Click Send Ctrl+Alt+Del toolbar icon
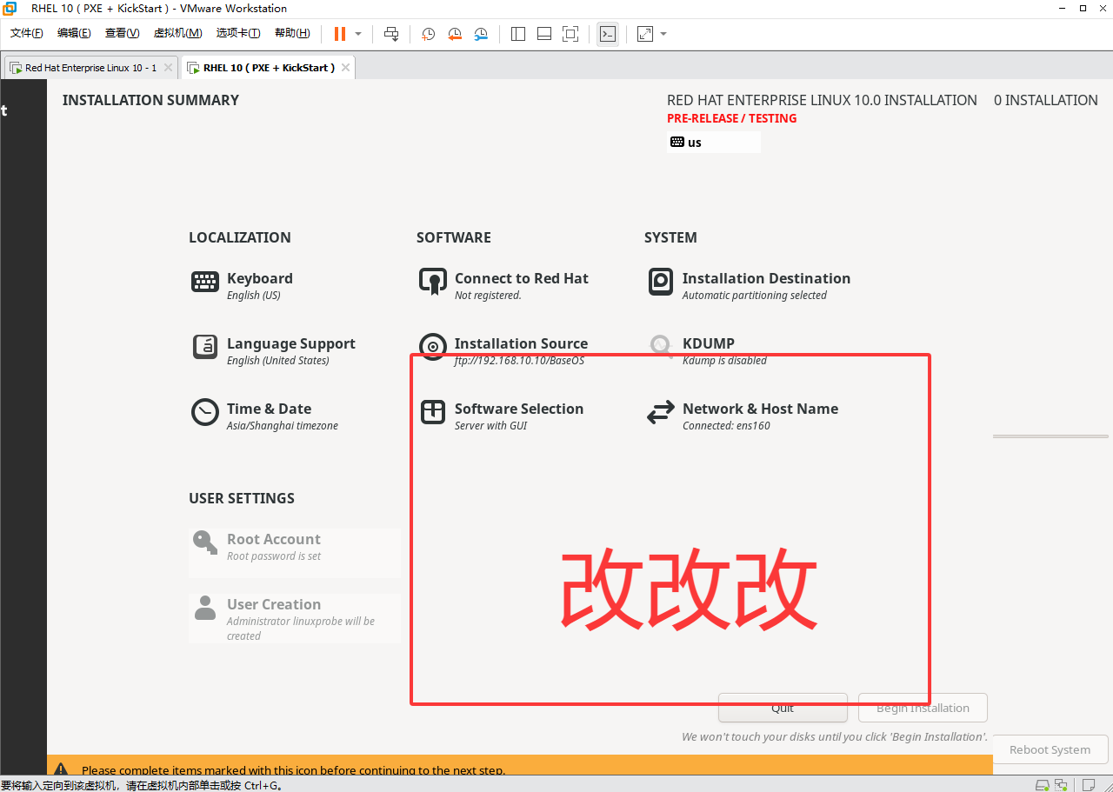 coord(391,34)
